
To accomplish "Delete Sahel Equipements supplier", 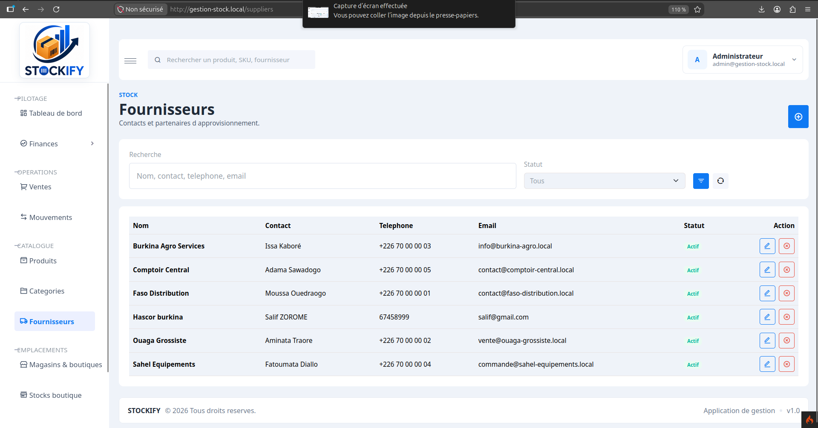I will (x=786, y=364).
